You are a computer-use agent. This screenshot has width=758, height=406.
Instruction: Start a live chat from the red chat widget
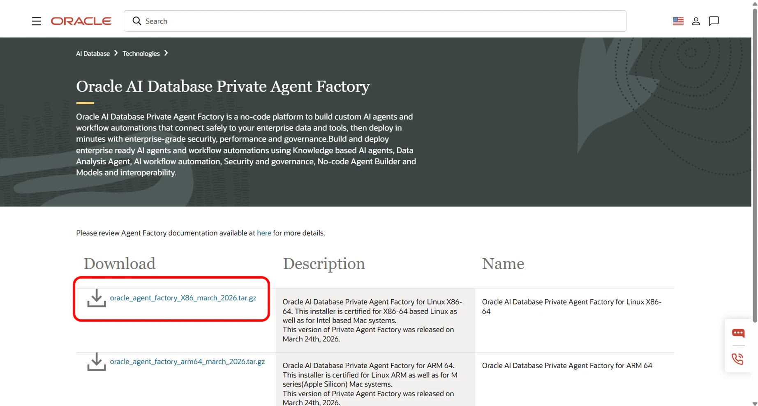point(738,333)
